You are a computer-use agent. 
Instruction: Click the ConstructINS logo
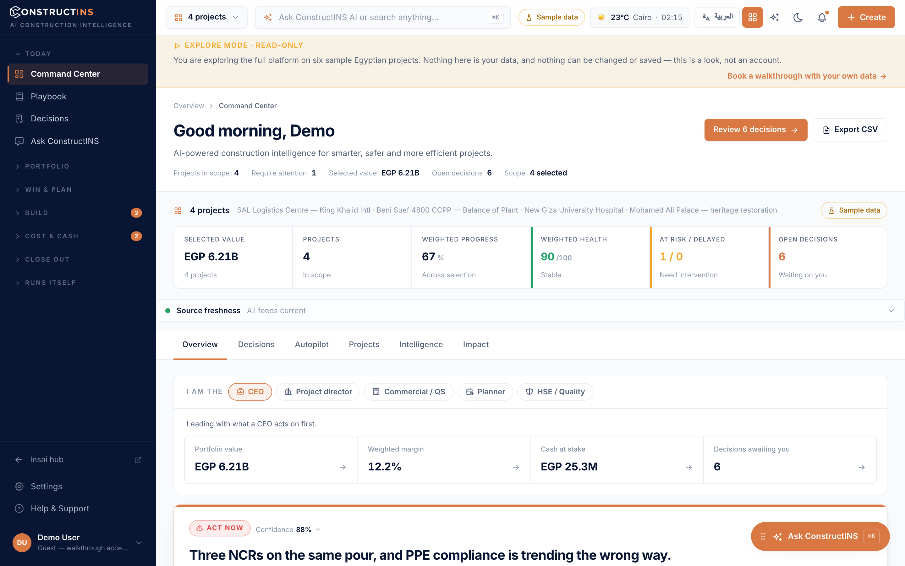52,12
